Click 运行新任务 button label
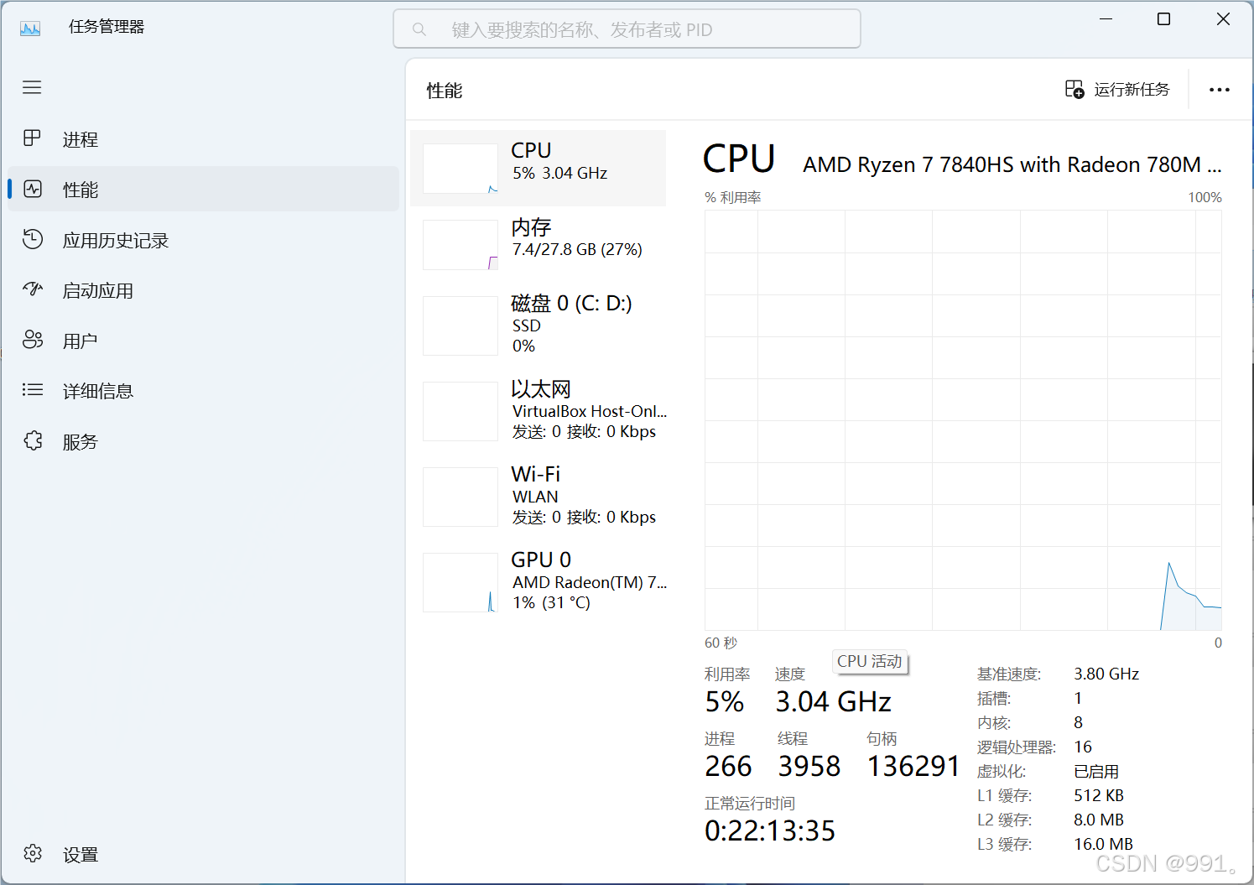1254x885 pixels. click(x=1132, y=90)
